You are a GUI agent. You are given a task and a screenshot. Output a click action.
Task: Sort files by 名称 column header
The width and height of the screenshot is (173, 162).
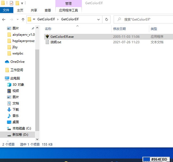[x=48, y=29]
